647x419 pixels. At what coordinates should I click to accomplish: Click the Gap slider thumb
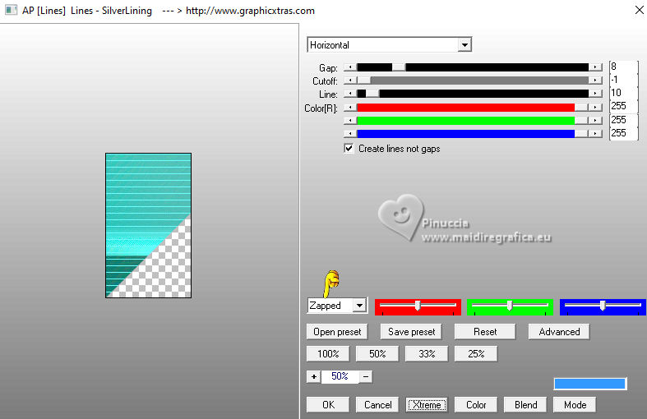(x=399, y=67)
